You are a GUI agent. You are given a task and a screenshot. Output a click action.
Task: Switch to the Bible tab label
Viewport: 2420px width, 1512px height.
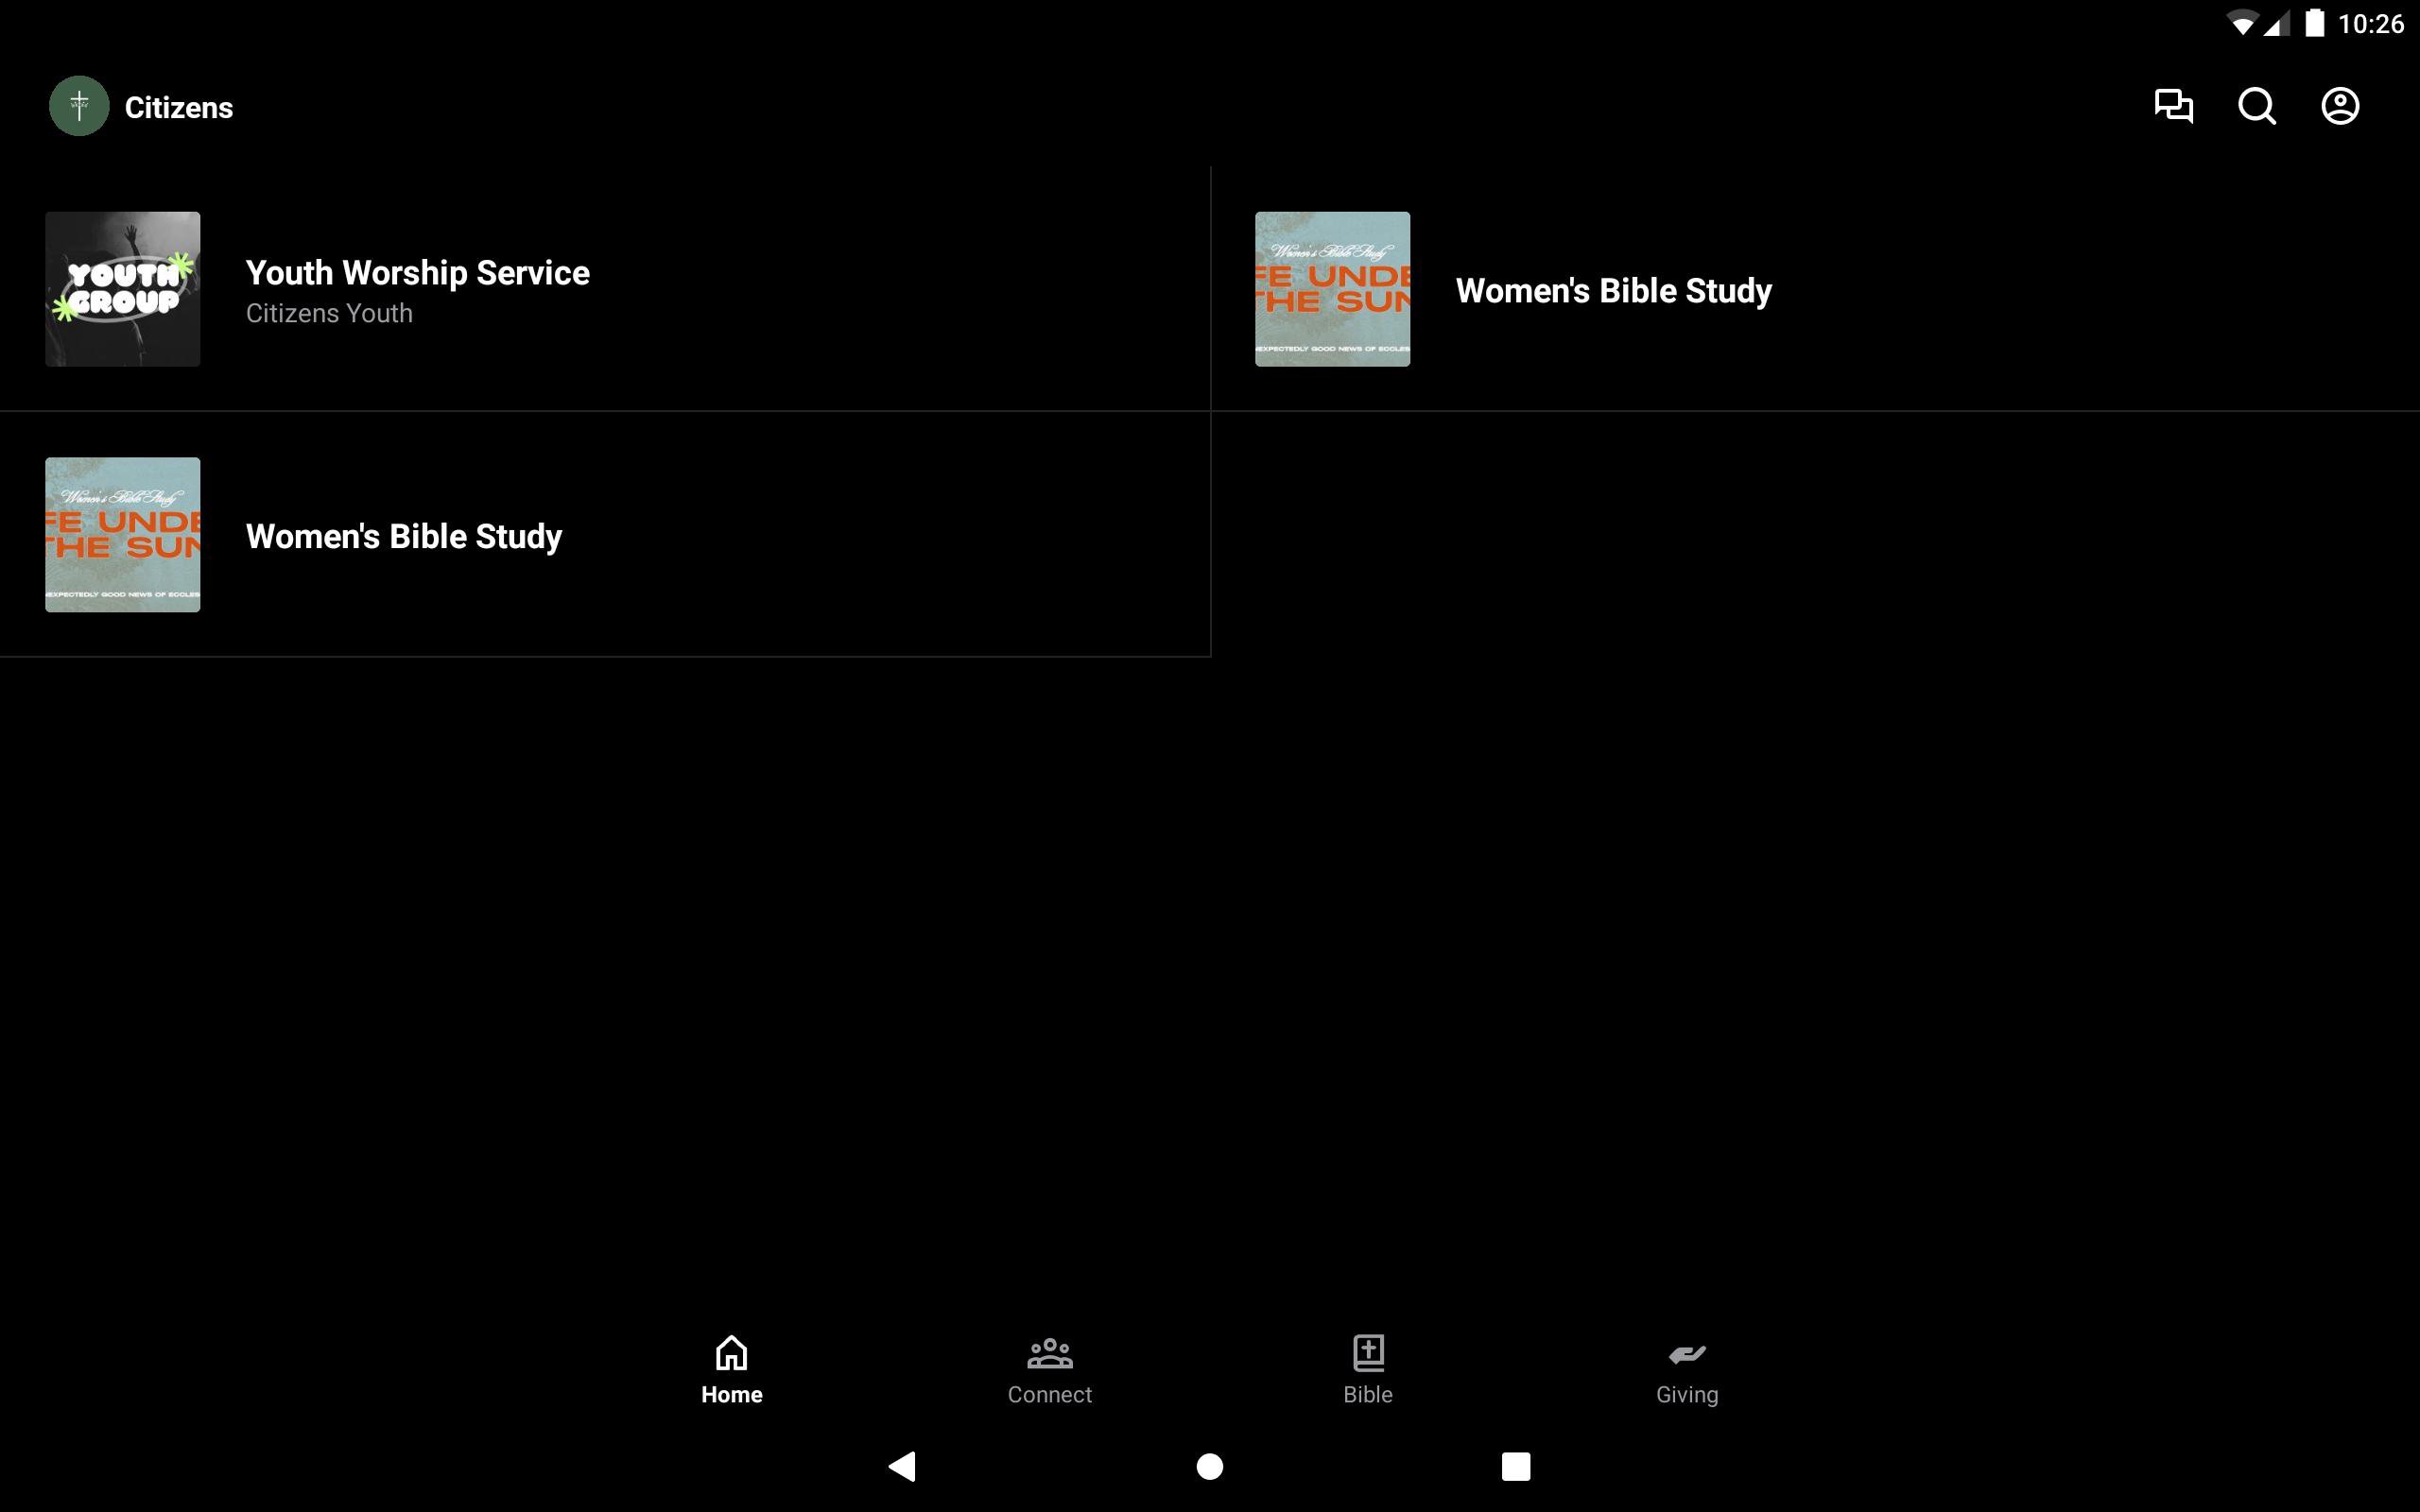pyautogui.click(x=1367, y=1395)
